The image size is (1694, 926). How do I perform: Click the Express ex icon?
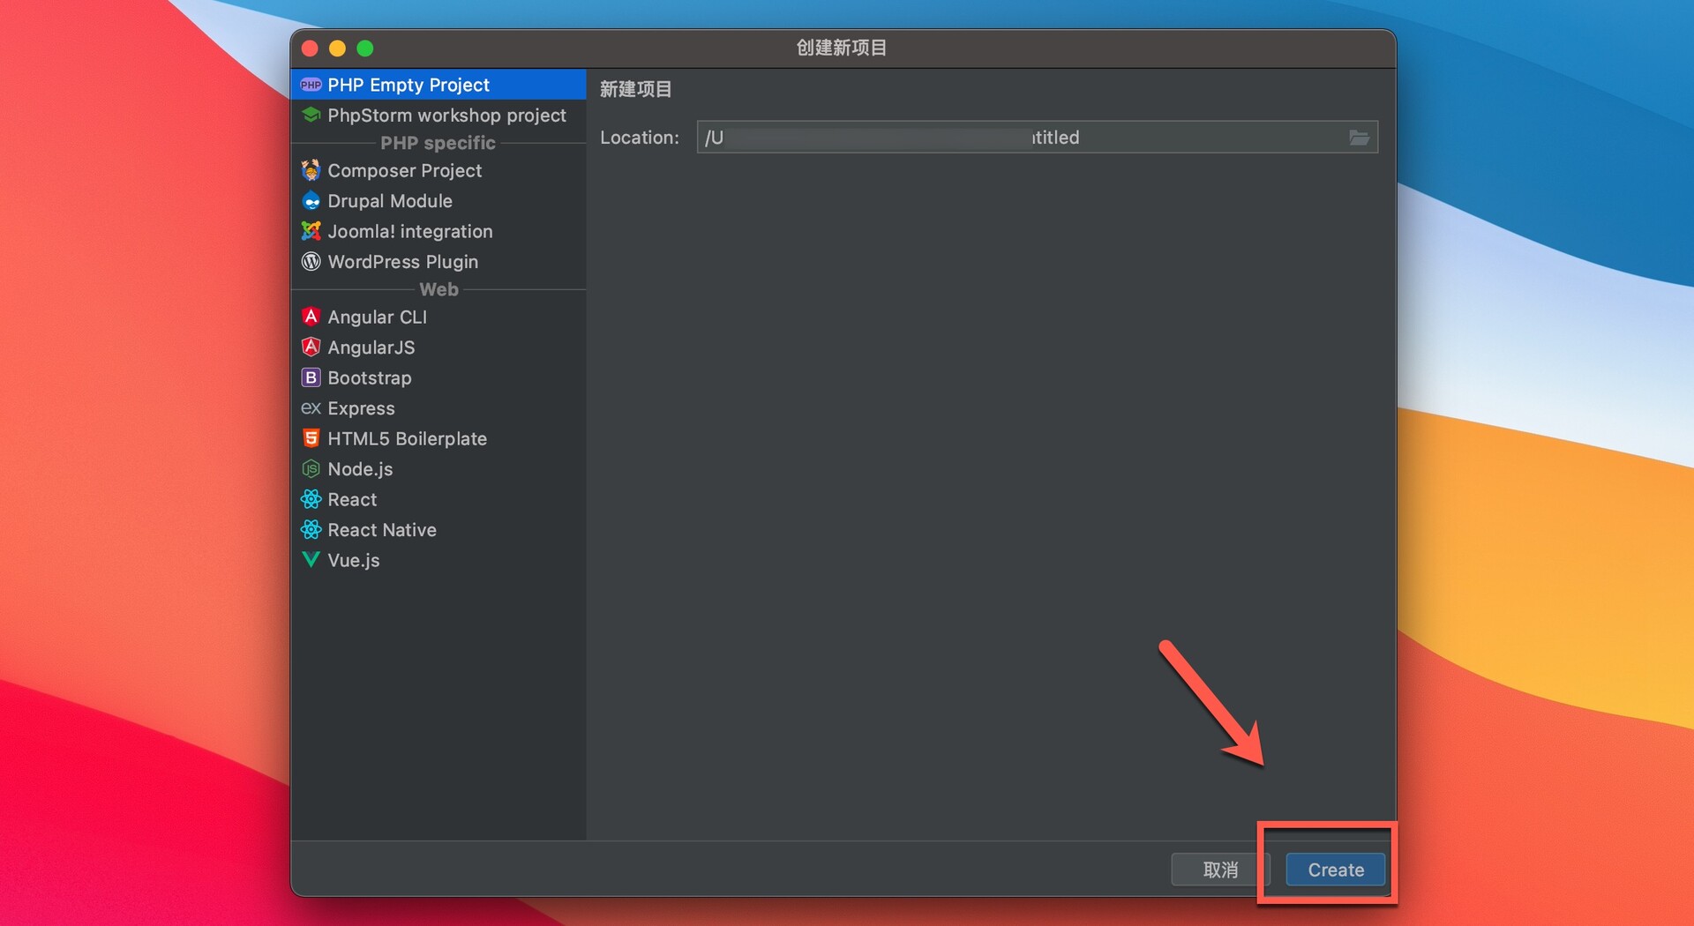[x=311, y=408]
